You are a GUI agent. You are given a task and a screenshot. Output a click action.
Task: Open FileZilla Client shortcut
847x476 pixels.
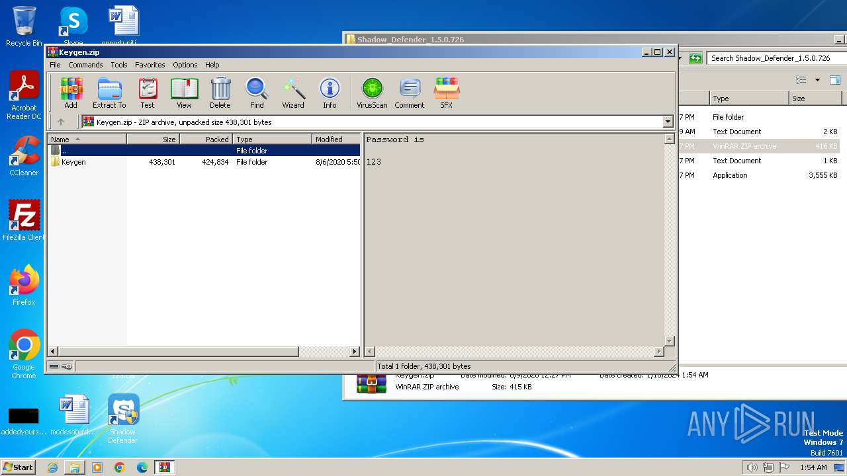(24, 220)
